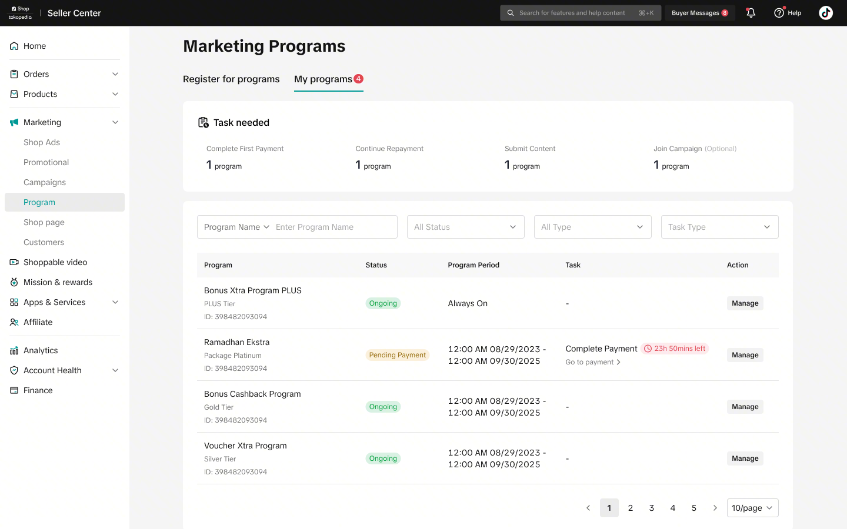Open the notifications bell icon
This screenshot has width=847, height=529.
[751, 13]
